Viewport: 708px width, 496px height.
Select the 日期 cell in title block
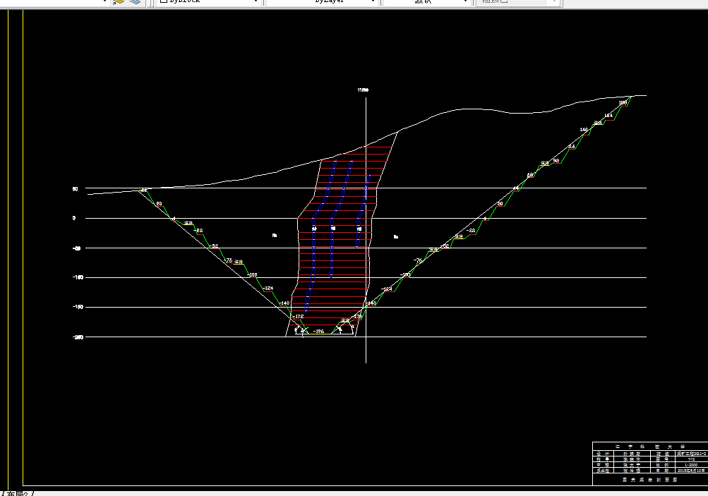tap(663, 471)
